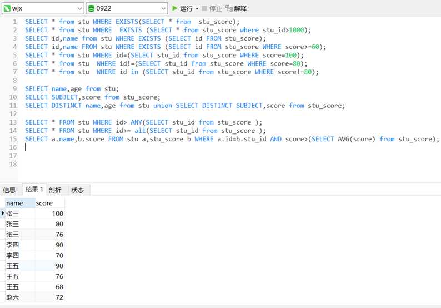Click the name column header
The width and height of the screenshot is (441, 308).
pos(20,203)
